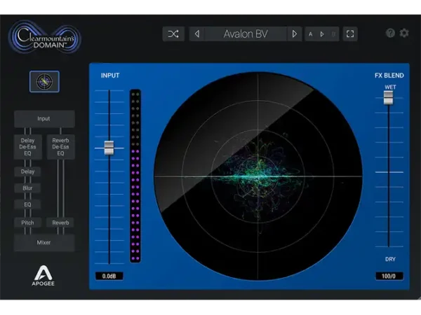This screenshot has height=315, width=421.
Task: Go to the previous preset arrow
Action: click(x=197, y=34)
